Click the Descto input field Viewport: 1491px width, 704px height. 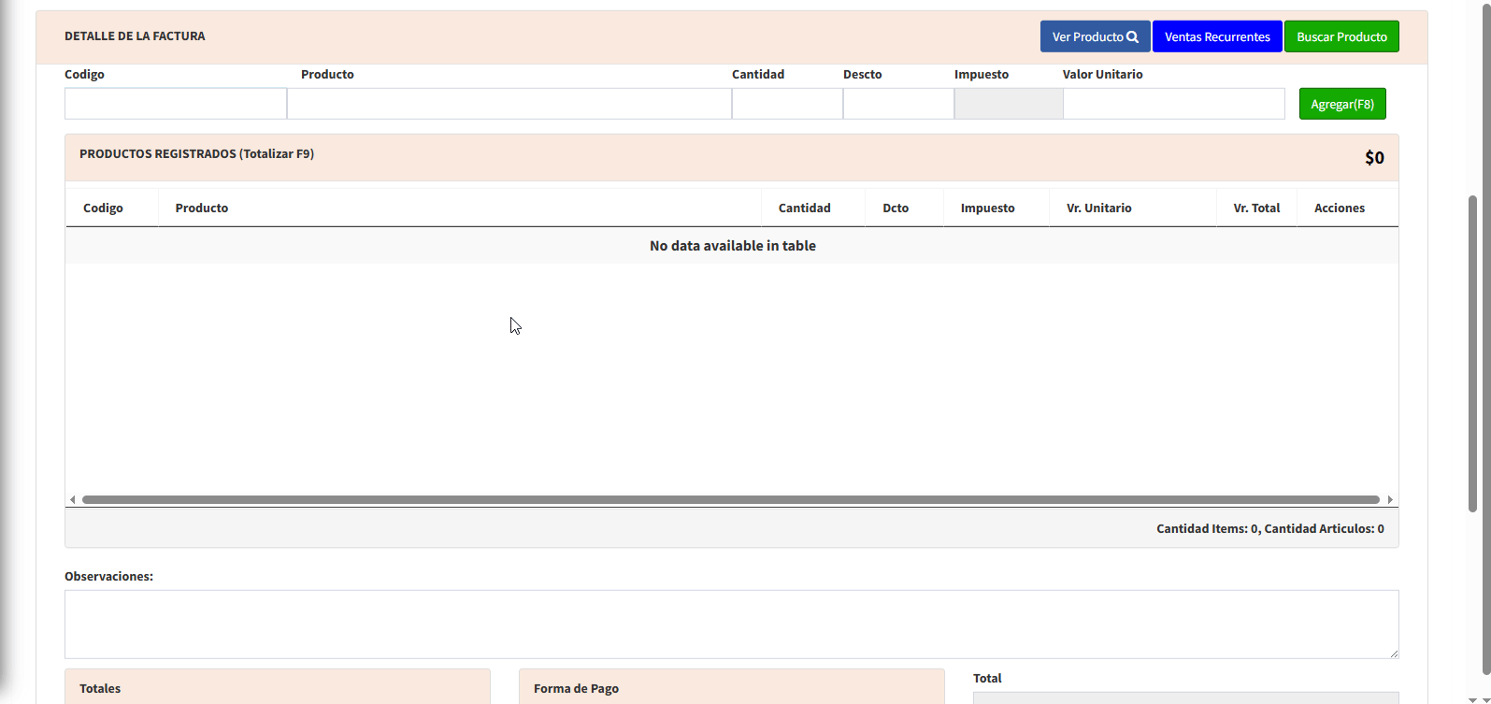tap(897, 104)
